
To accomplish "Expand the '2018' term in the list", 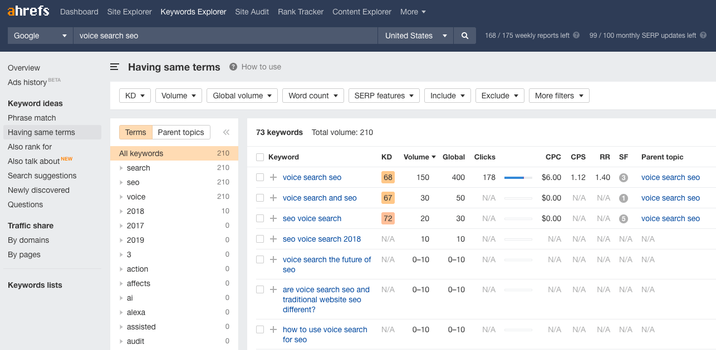I will (x=121, y=212).
